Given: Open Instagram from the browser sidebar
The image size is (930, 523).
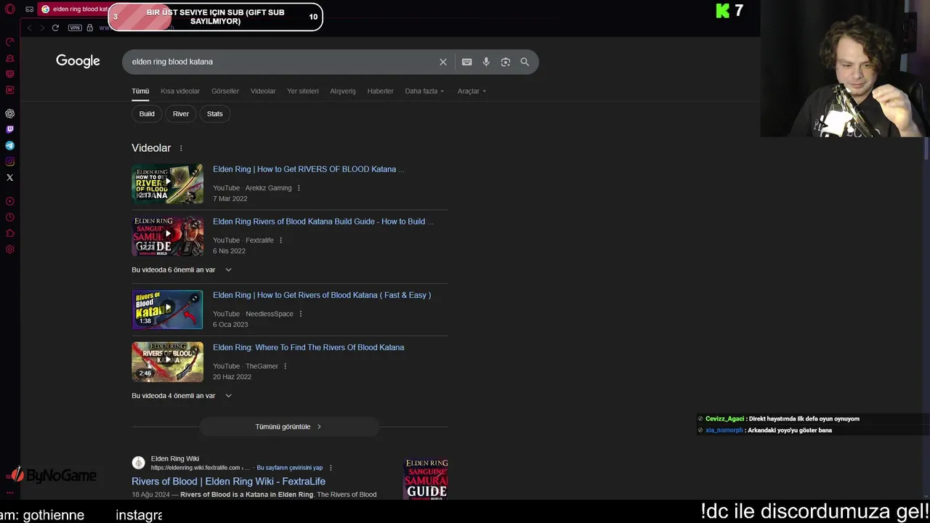Looking at the screenshot, I should (10, 161).
